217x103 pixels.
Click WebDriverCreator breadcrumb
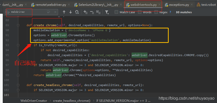pyautogui.click(x=34, y=101)
